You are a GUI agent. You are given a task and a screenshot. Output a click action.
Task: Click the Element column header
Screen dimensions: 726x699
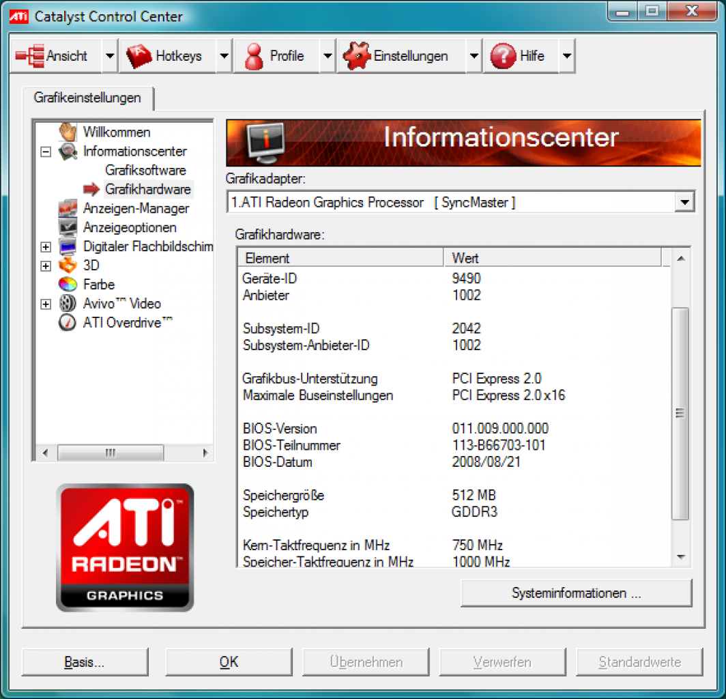click(340, 258)
